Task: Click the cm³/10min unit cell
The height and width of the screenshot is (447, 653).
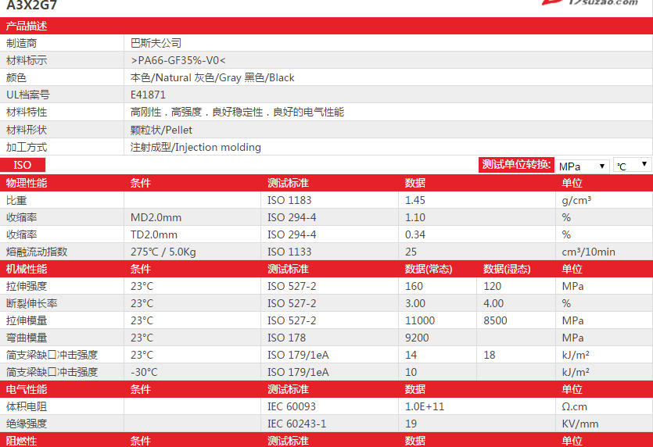Action: [x=588, y=252]
